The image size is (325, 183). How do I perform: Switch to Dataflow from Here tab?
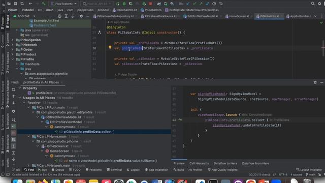click(x=255, y=163)
